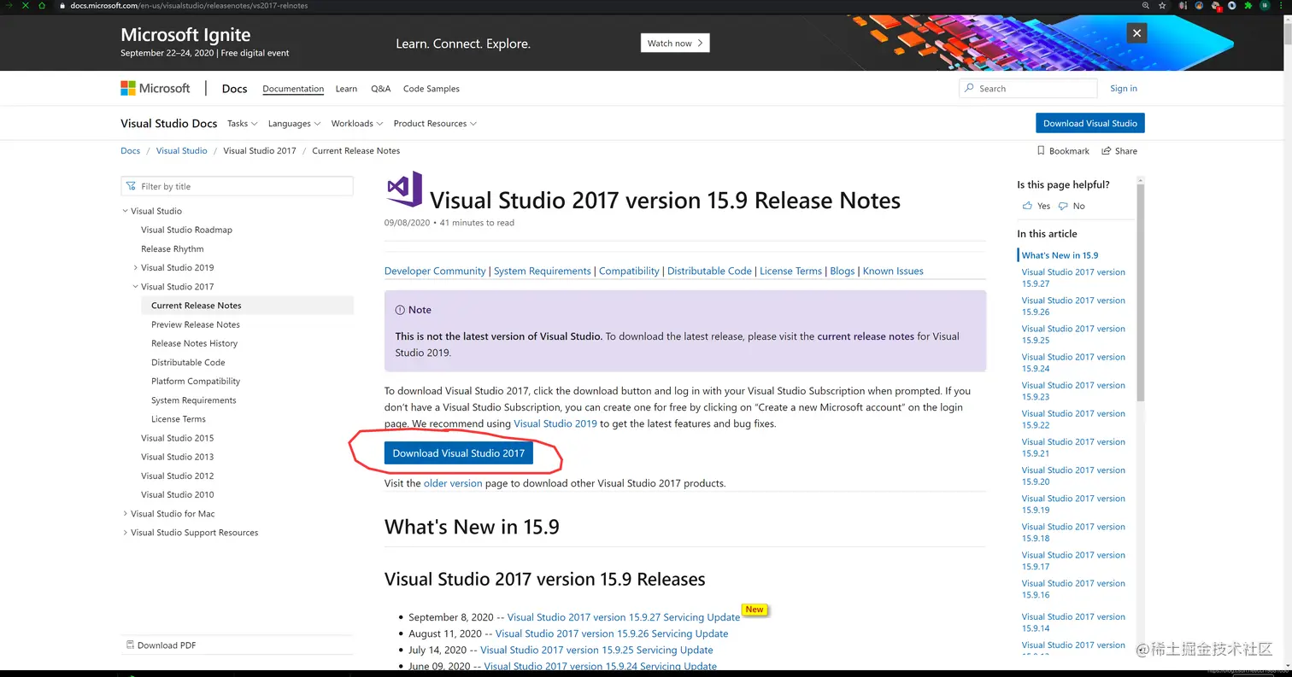Click the browser zoom magnifier icon
The height and width of the screenshot is (677, 1292).
pos(1146,5)
